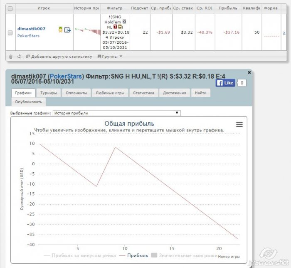Viewport: 291px width, 268px height.
Task: Click the profit history sparkline thumbnail
Action: tap(88, 31)
